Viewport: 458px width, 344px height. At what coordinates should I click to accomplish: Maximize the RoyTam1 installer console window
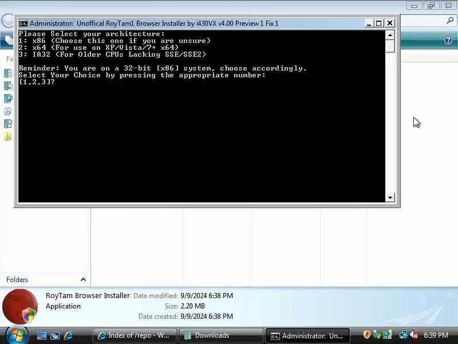(379, 23)
